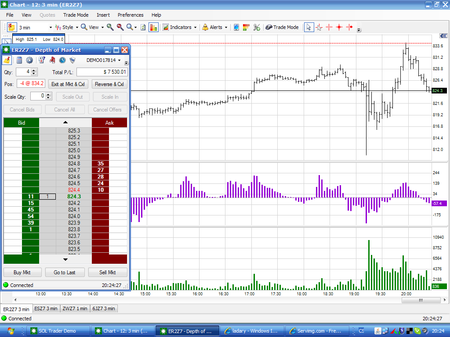The height and width of the screenshot is (337, 450).
Task: Decrease the Scale Qty spinner value
Action: point(48,98)
